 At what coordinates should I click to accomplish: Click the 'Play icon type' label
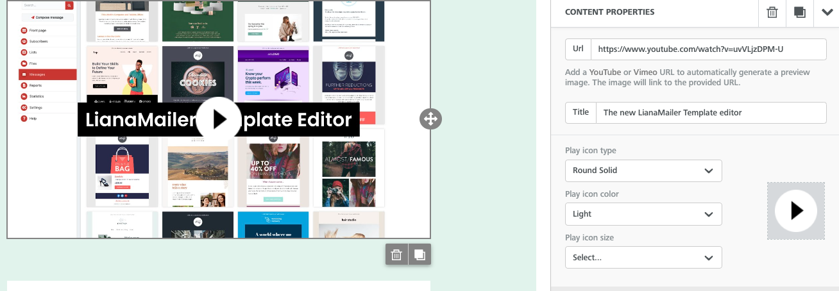(591, 151)
